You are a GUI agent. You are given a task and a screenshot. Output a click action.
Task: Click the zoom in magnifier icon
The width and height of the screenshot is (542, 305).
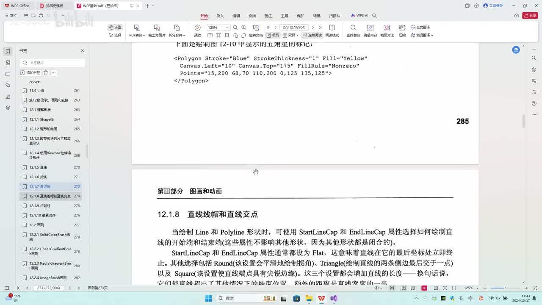pos(243,28)
